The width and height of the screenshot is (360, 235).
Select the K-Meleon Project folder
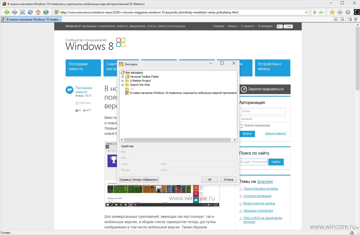click(140, 81)
